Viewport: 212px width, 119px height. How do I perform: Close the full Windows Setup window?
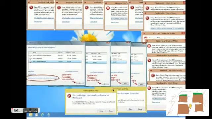pos(83,42)
